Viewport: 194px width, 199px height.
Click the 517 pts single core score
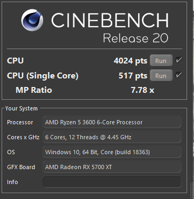point(133,76)
